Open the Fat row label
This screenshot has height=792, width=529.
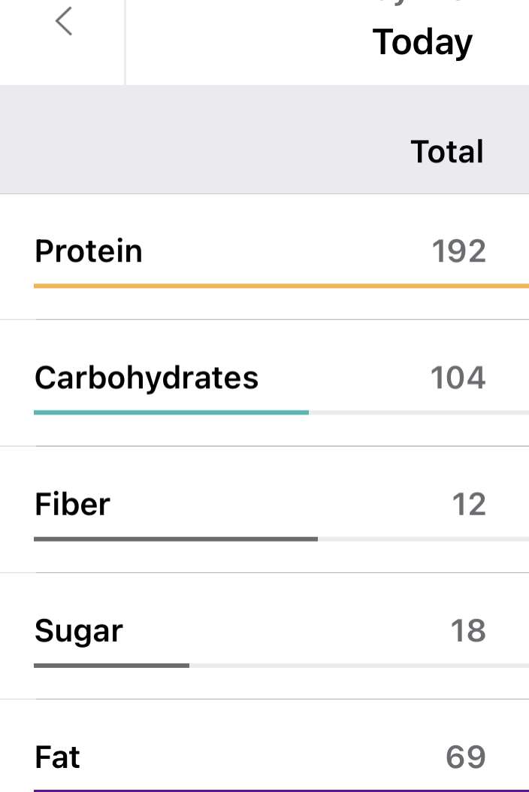(58, 757)
